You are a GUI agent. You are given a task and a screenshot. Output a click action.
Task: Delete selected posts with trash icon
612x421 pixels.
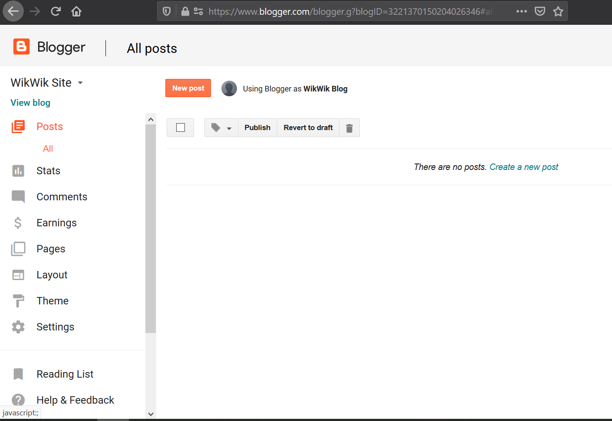coord(349,128)
